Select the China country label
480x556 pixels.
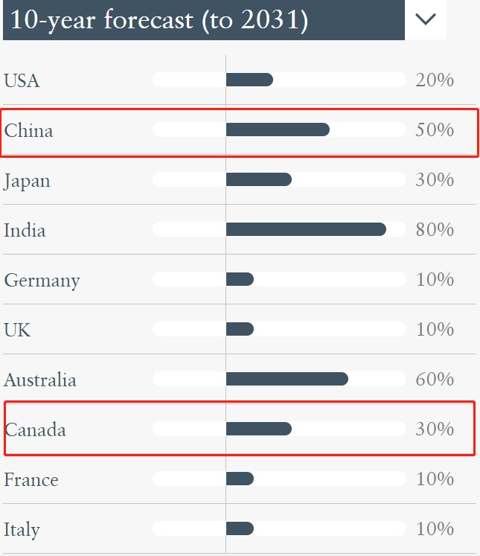point(28,130)
